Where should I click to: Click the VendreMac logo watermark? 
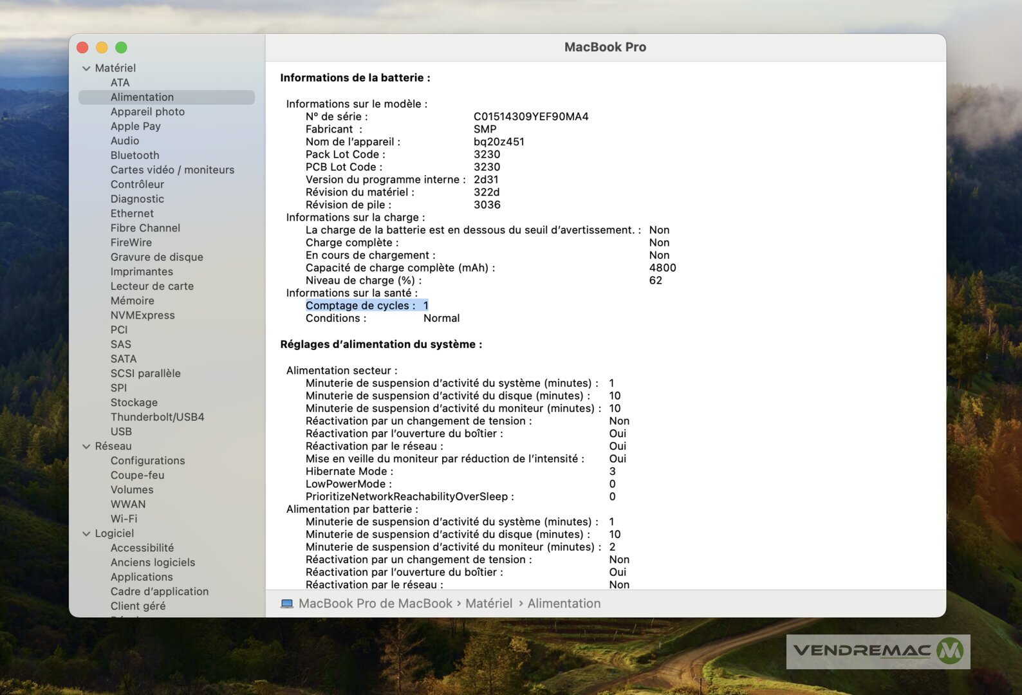[x=878, y=651]
